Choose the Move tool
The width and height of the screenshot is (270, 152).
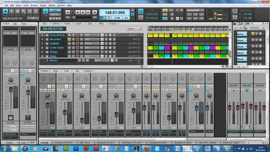tap(17, 11)
